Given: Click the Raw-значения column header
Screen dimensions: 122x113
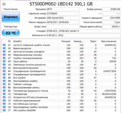Looking at the screenshot, I should pos(109,41).
